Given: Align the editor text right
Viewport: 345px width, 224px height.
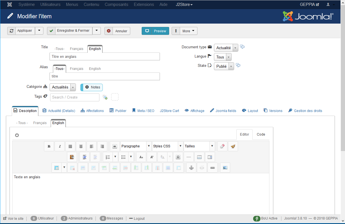Looking at the screenshot, I should [102, 146].
